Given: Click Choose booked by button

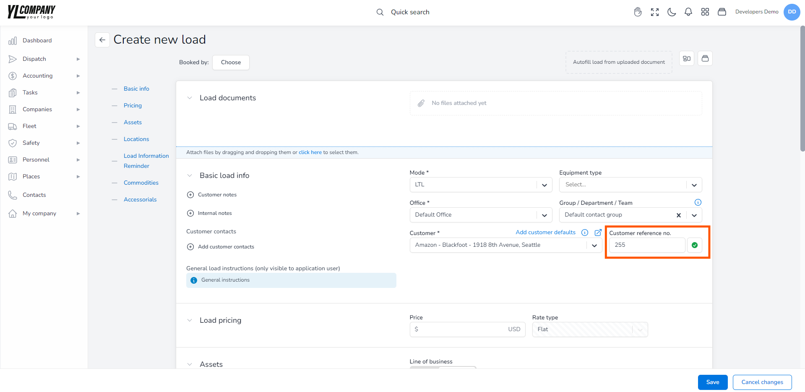Looking at the screenshot, I should coord(231,63).
